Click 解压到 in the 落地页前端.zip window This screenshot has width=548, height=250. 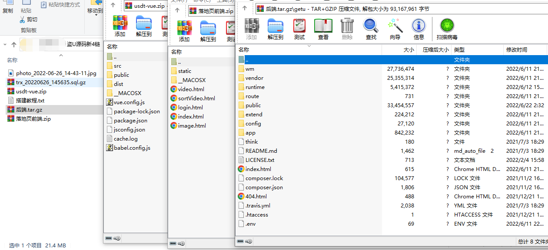click(x=208, y=31)
